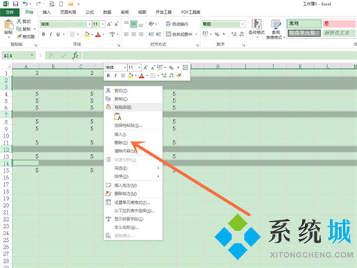
Task: Click the Save icon in quick access toolbar
Action: pos(16,4)
